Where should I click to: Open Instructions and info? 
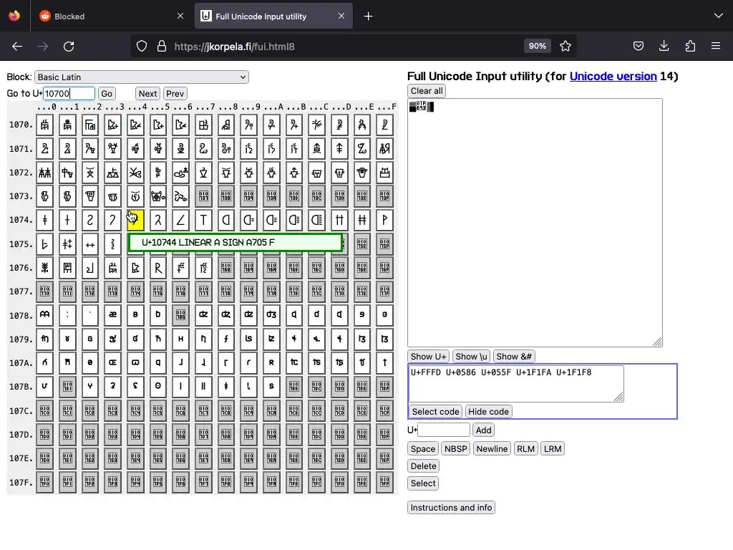451,508
